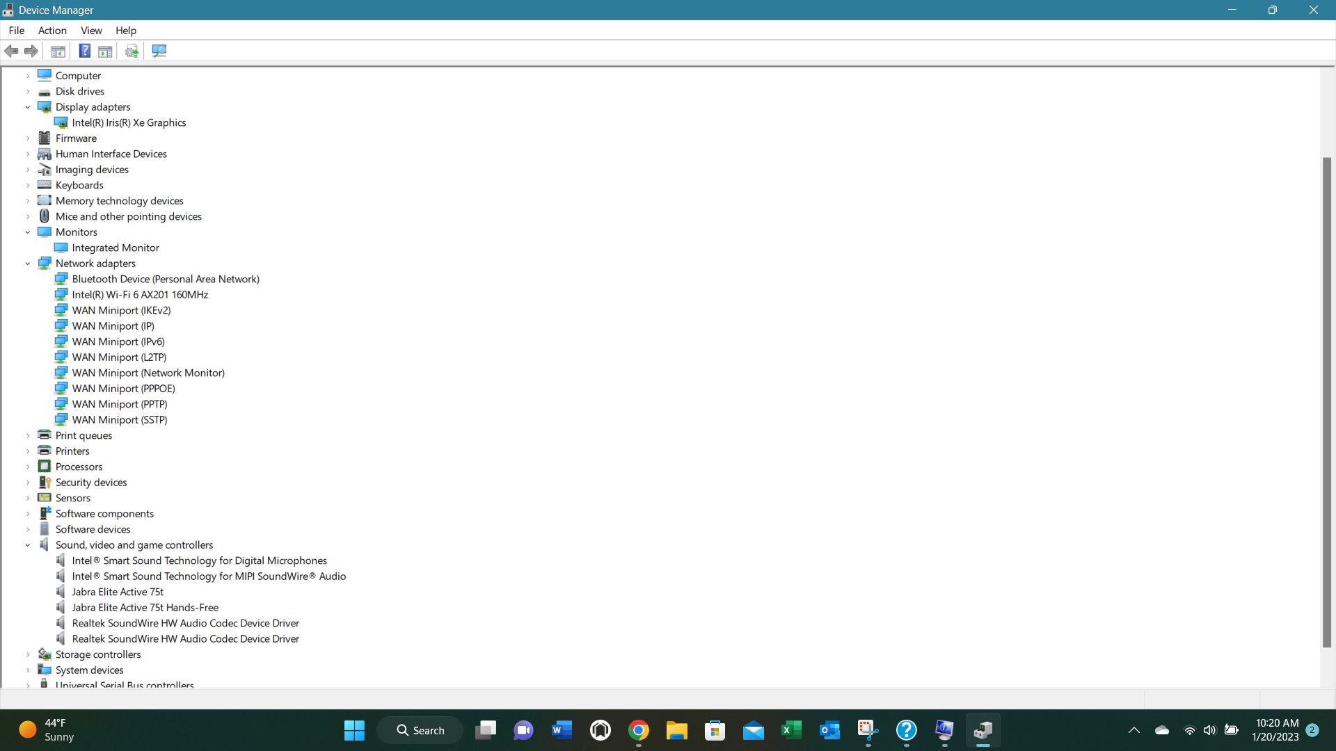
Task: Expand the Software components category
Action: (28, 514)
